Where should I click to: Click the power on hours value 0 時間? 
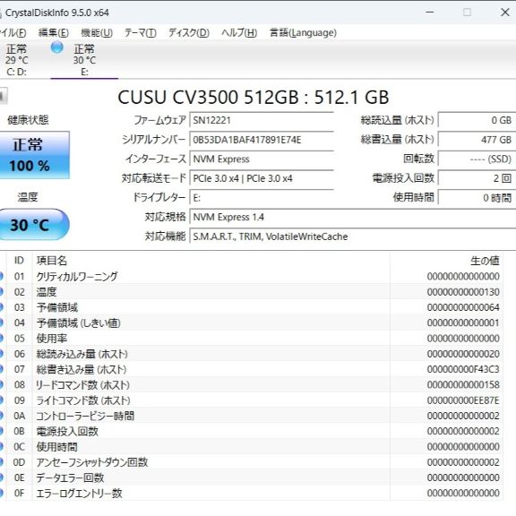[x=477, y=198]
